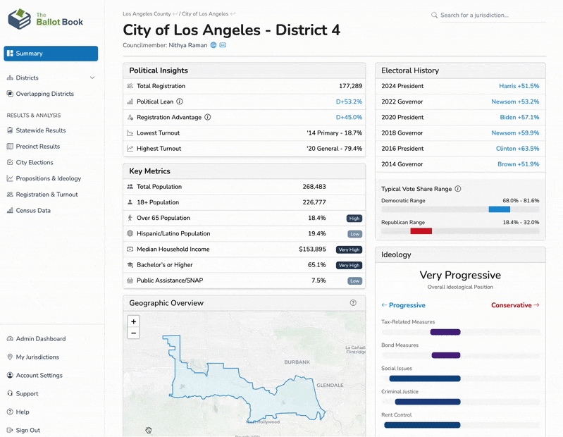Click Total Registration people icon
Screen dimensions: 563x437
(130, 86)
